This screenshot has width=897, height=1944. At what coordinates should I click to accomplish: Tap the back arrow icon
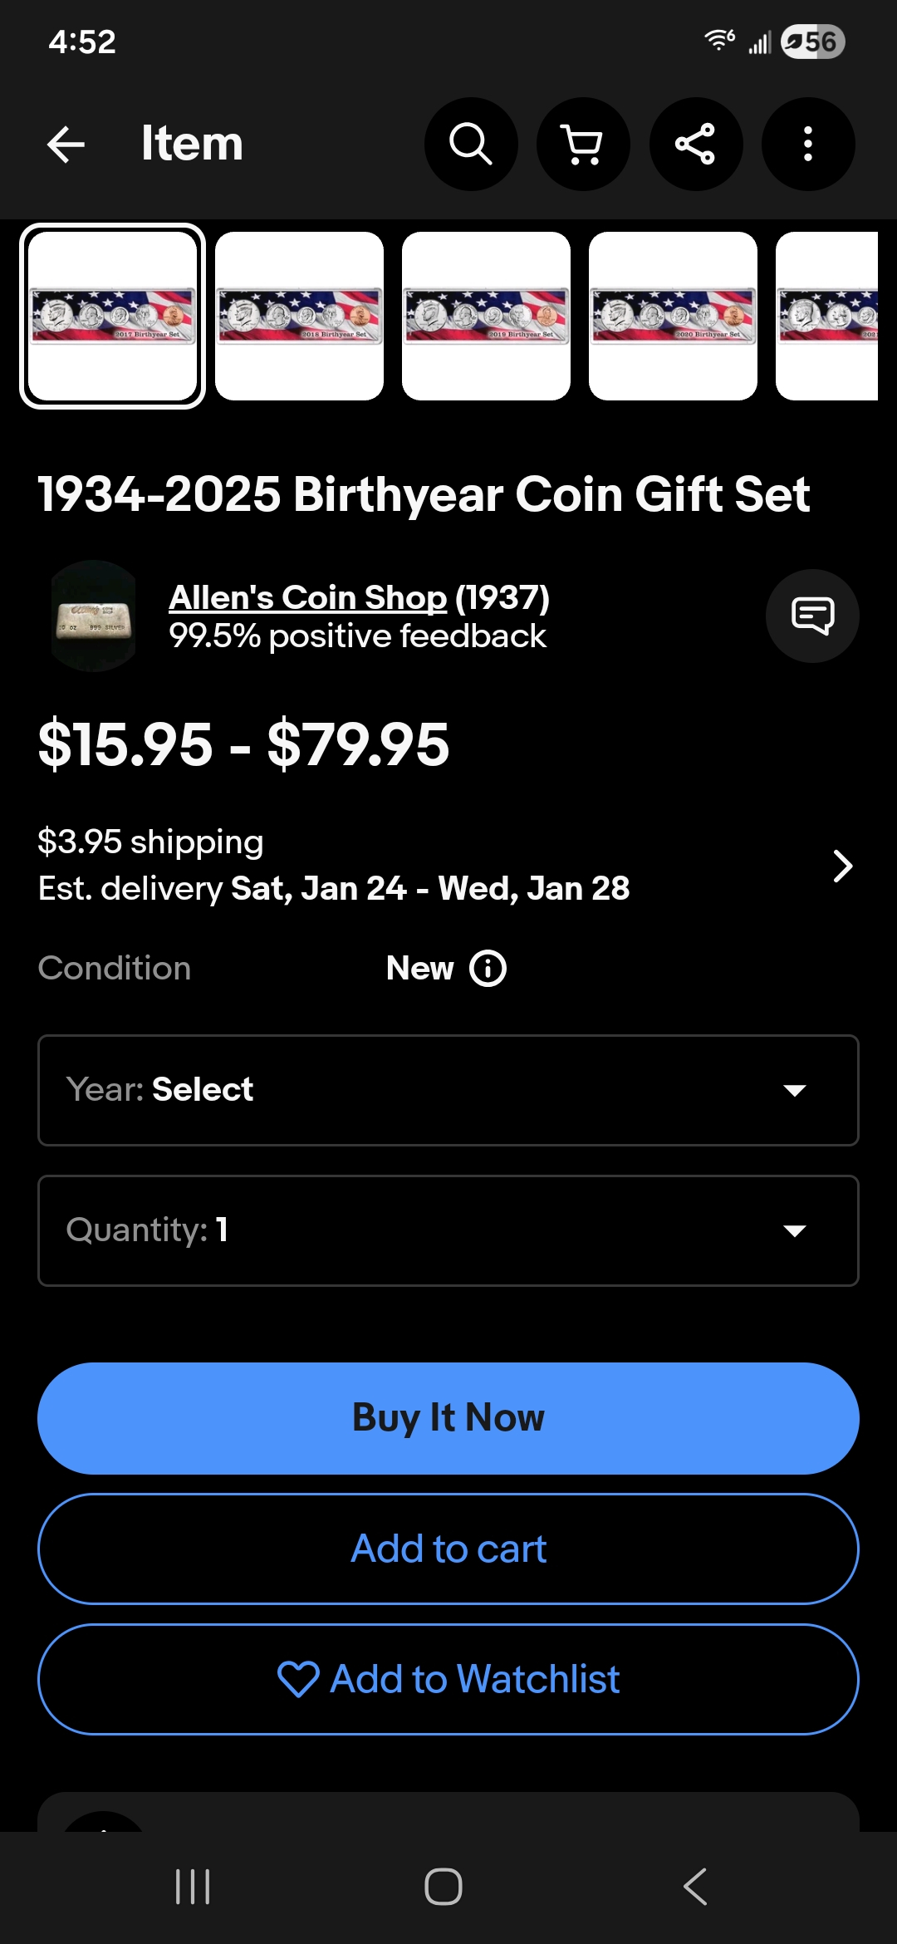66,145
